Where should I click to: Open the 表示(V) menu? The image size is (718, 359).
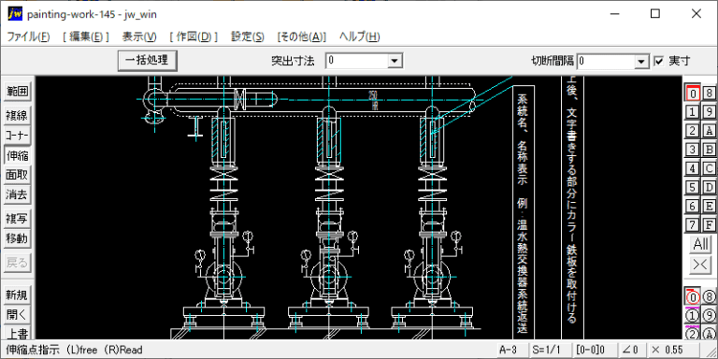coord(139,37)
